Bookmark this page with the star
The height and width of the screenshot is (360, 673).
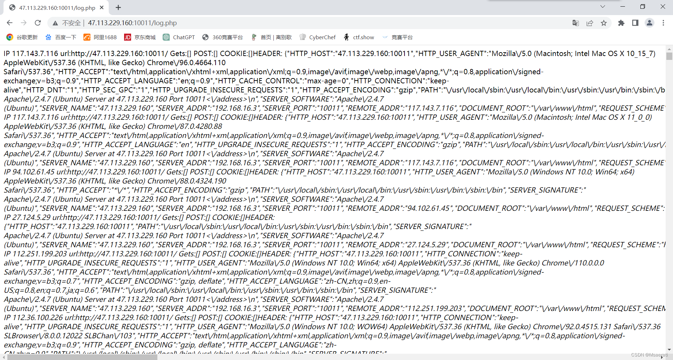[x=604, y=23]
